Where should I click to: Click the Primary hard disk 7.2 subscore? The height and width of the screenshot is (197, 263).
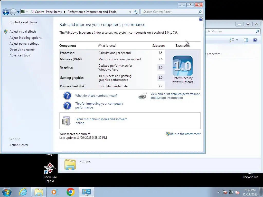(x=161, y=86)
